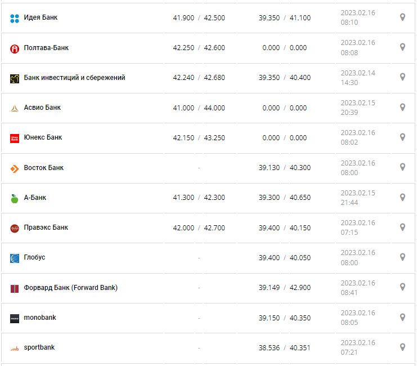Click the Восток Банк name
The height and width of the screenshot is (366, 417).
point(43,168)
